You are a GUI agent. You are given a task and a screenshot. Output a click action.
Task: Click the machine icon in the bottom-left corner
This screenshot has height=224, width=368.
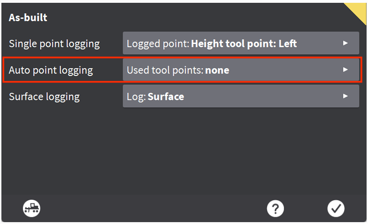[x=32, y=208]
